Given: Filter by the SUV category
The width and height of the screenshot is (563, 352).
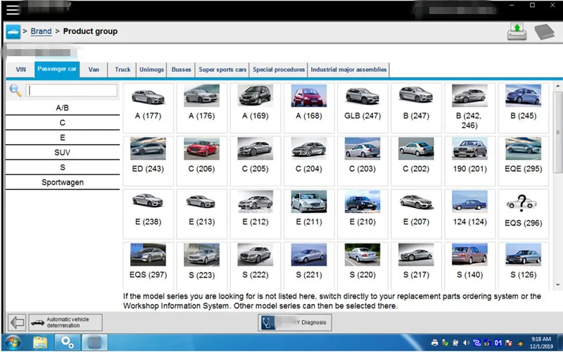Looking at the screenshot, I should pyautogui.click(x=63, y=152).
